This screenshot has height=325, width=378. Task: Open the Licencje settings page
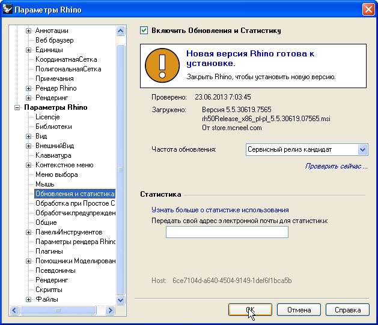47,117
